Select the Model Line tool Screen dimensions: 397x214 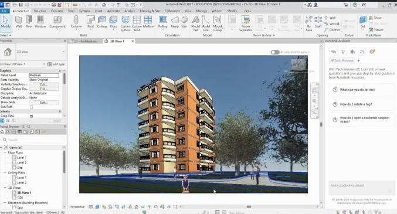click(206, 23)
